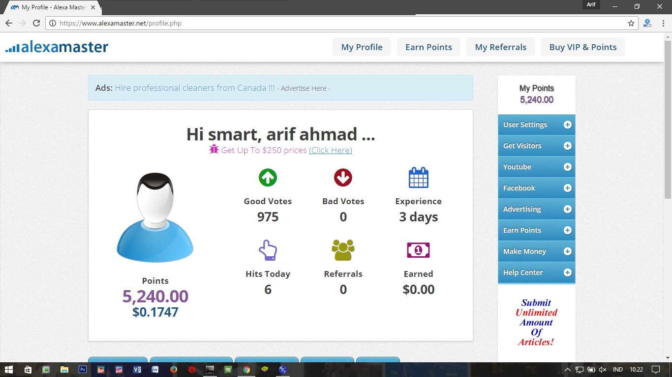Click the pink bug icon beside the prize offer
This screenshot has width=672, height=377.
tap(214, 149)
